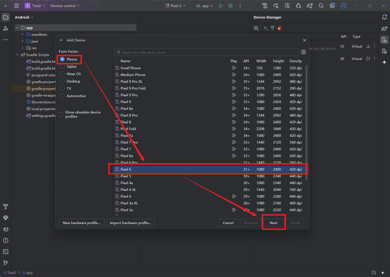Open the Device Manager tool window icon
Image resolution: width=390 pixels, height=277 pixels.
pos(384,40)
